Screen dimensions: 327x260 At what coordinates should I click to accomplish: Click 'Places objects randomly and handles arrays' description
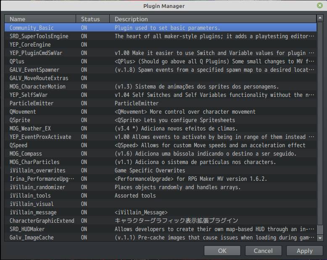coord(177,187)
